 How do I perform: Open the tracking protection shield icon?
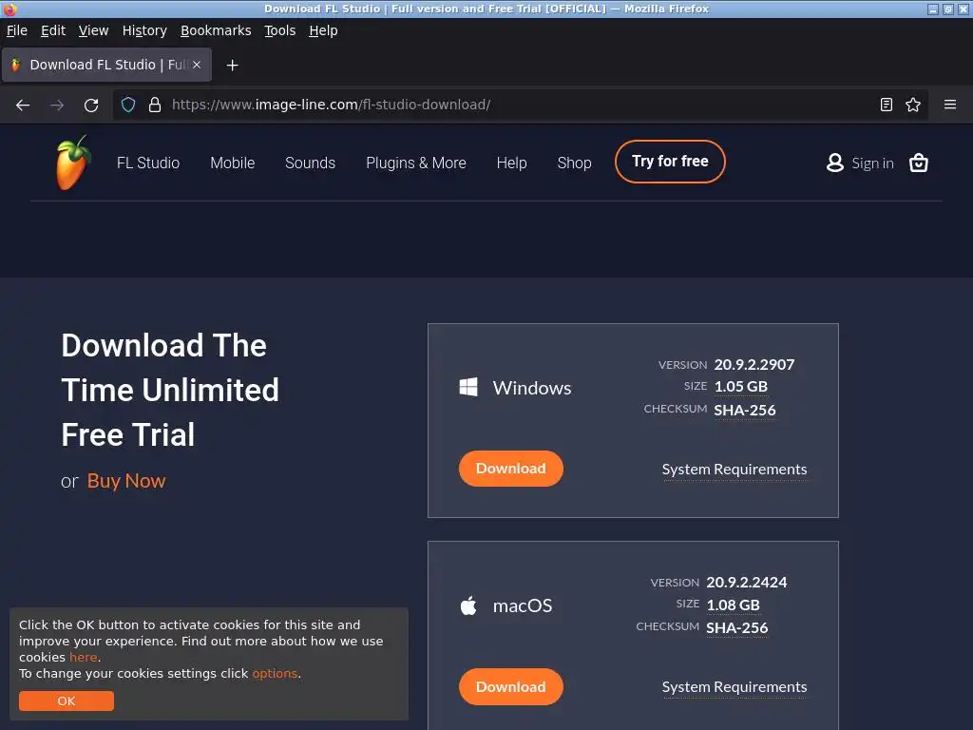[x=128, y=105]
